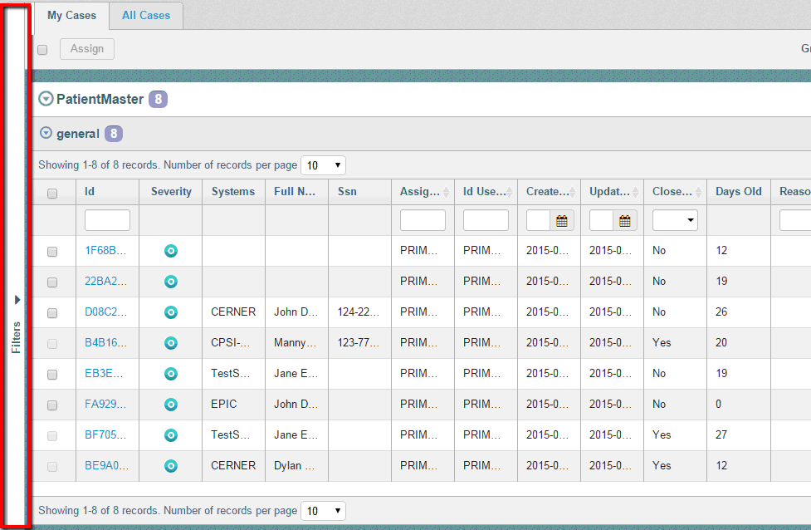Collapse the general subgroup arrow icon
The height and width of the screenshot is (530, 811).
click(x=46, y=133)
